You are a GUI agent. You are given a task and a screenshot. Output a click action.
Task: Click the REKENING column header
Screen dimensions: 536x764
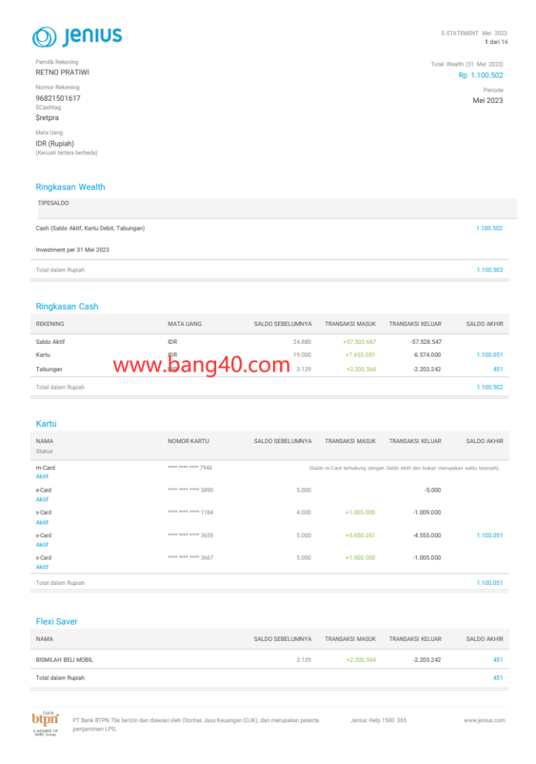tap(50, 324)
